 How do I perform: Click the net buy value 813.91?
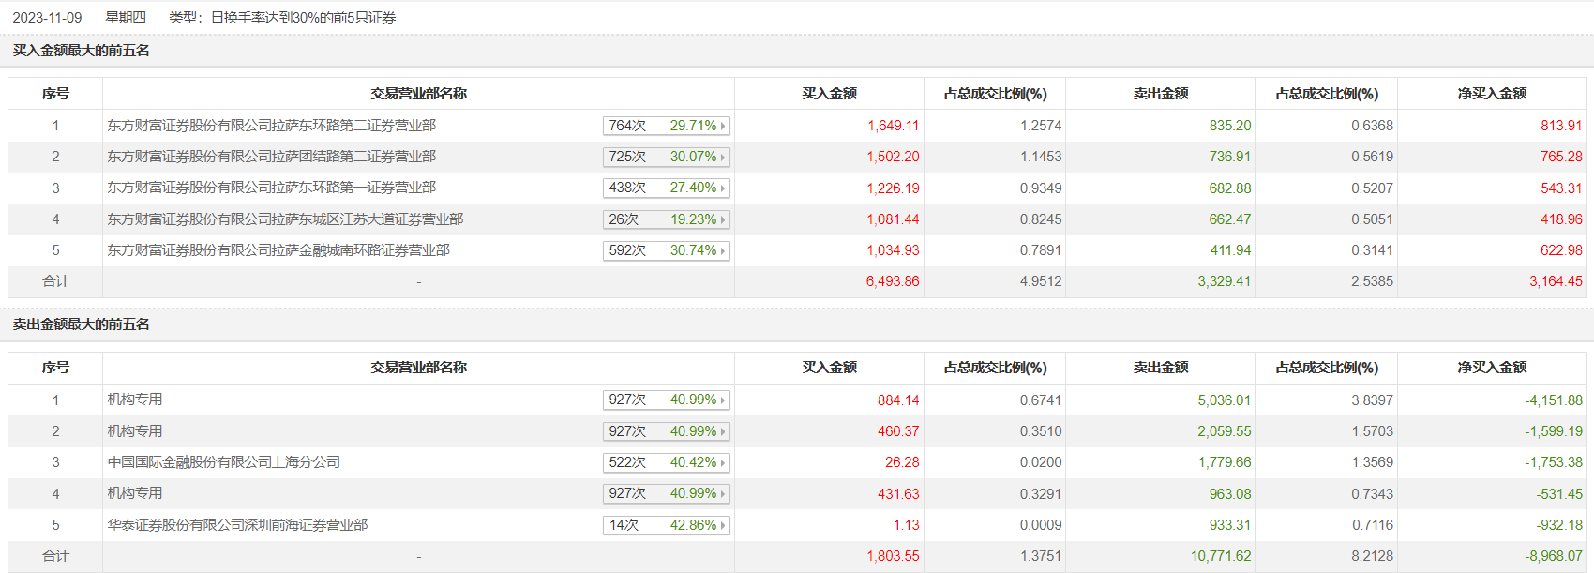1561,126
